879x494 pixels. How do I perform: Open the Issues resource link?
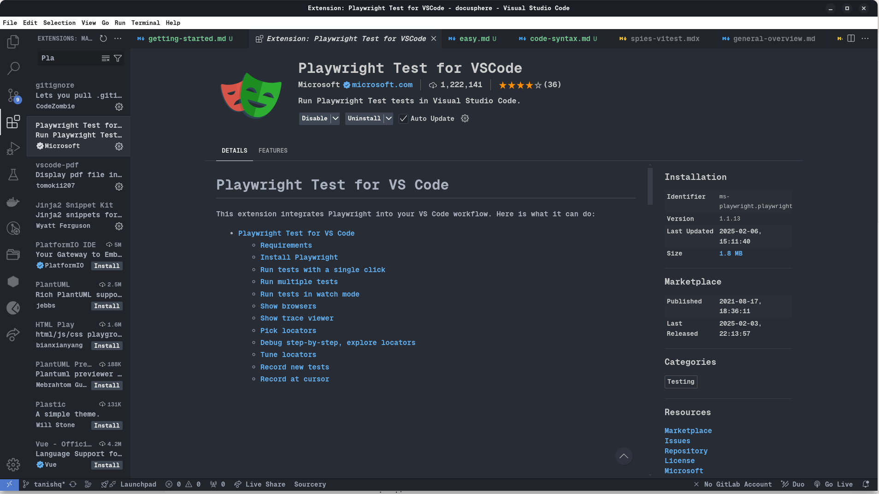point(677,441)
